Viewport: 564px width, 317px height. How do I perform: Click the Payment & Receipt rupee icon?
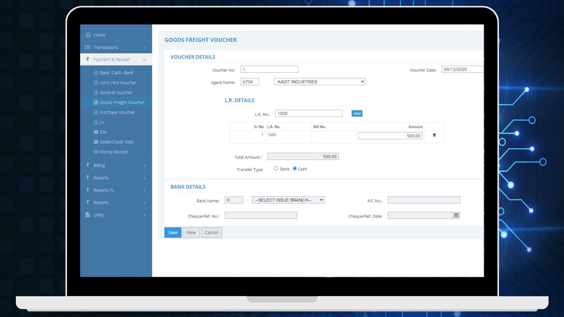88,59
